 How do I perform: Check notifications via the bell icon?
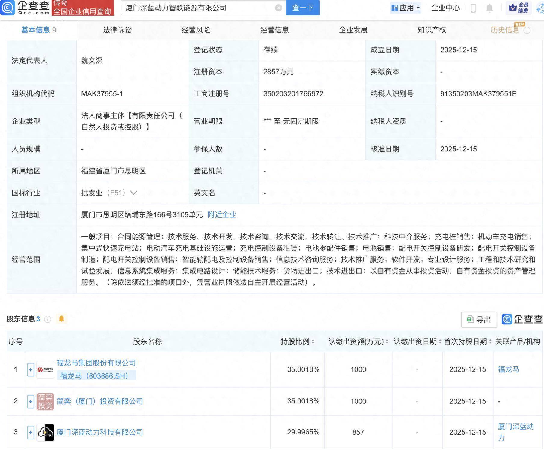pyautogui.click(x=489, y=8)
